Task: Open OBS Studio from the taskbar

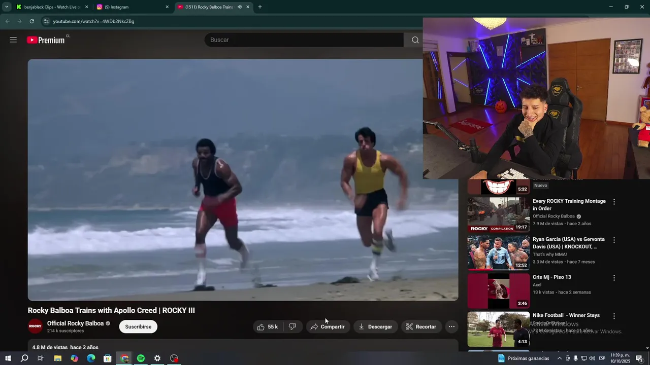Action: click(174, 358)
